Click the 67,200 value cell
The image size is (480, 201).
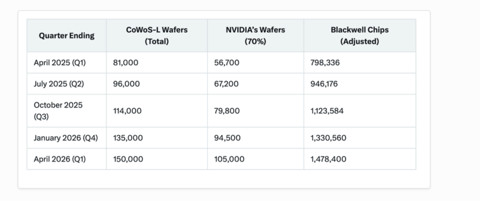point(226,84)
